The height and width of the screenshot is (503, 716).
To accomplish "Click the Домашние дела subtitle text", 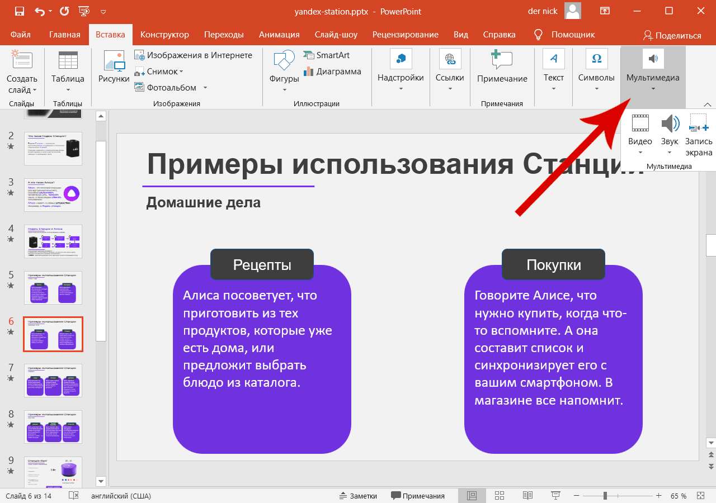I will (x=204, y=202).
